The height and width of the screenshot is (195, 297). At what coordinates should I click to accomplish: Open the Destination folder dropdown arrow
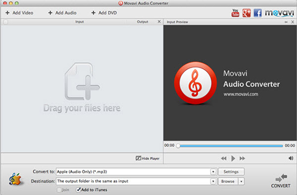click(213, 181)
